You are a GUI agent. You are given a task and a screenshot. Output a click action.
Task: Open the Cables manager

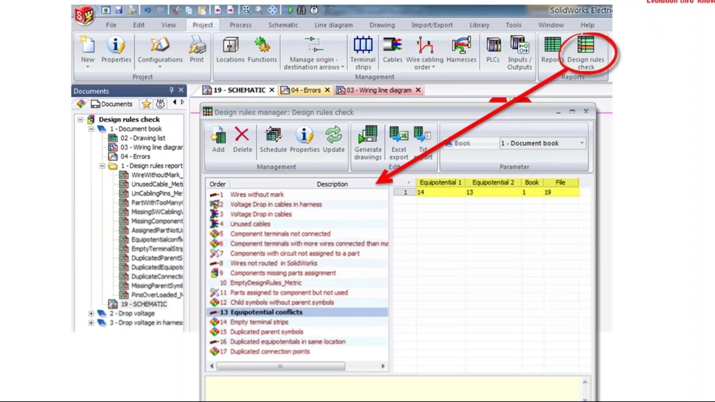(392, 51)
